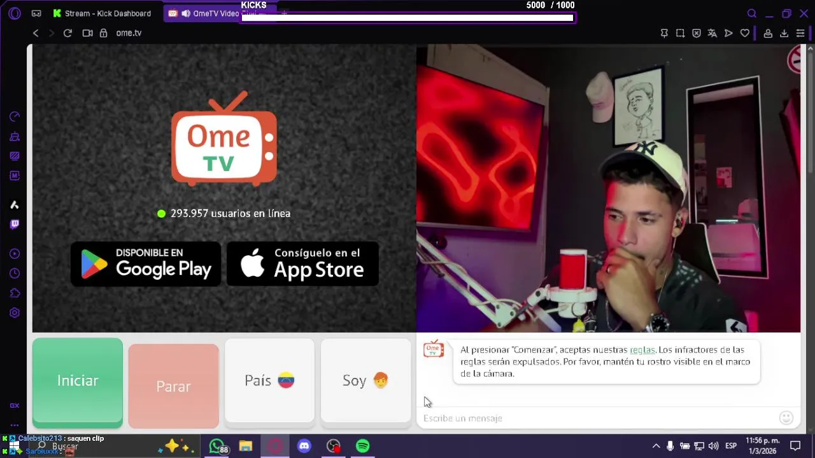Open camera permission icon in address bar
The width and height of the screenshot is (815, 458).
pos(87,33)
